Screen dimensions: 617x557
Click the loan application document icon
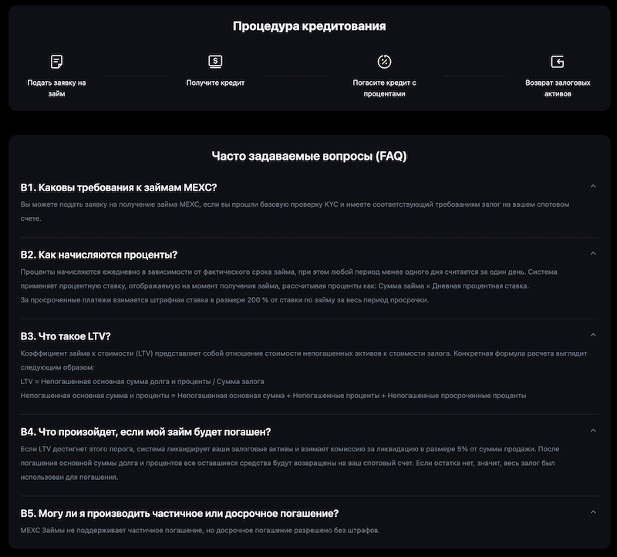click(x=58, y=60)
